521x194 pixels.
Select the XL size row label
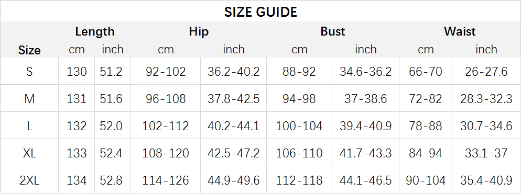coord(29,153)
